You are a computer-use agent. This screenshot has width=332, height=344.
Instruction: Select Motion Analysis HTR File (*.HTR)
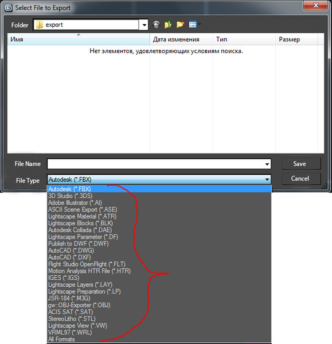159,271
